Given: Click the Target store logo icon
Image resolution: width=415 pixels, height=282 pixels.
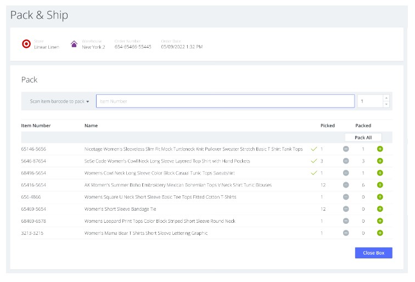Looking at the screenshot, I should (26, 44).
